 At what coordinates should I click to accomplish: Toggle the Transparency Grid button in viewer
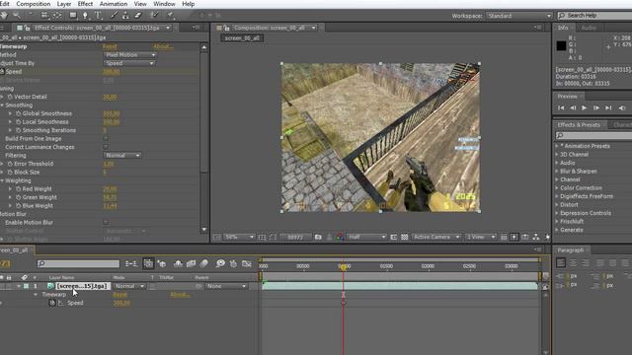(404, 237)
